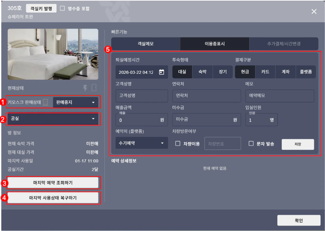
Task: Select 대실 stay type
Action: coord(182,72)
